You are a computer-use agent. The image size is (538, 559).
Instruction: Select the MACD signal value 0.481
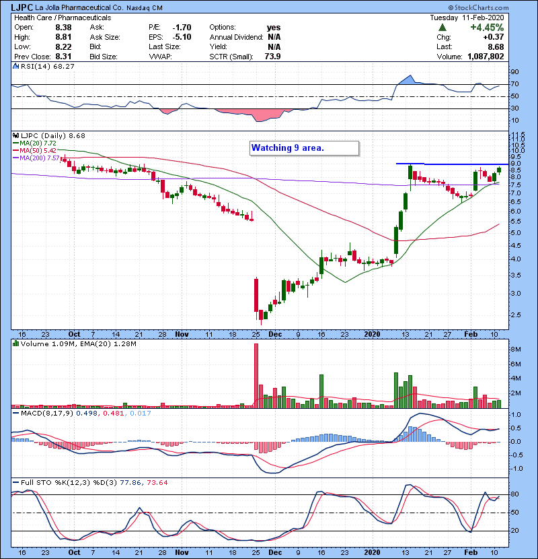click(114, 414)
